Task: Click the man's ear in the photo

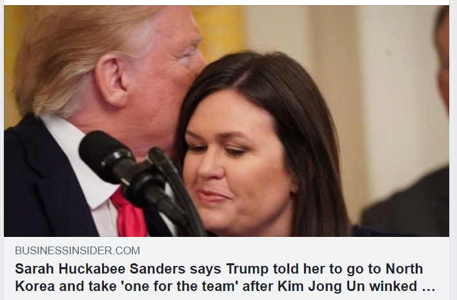Action: 110,80
